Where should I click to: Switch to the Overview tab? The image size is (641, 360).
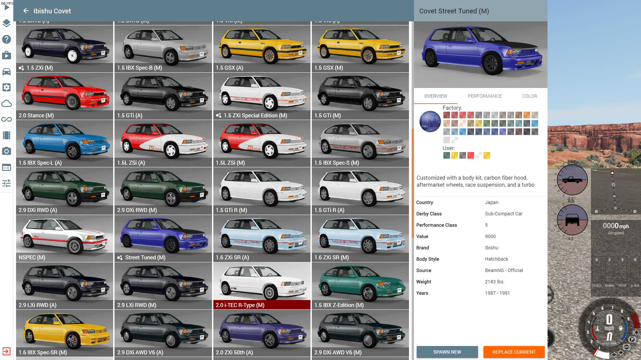tap(436, 96)
